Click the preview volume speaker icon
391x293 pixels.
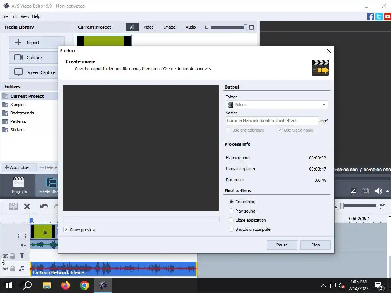[x=378, y=191]
